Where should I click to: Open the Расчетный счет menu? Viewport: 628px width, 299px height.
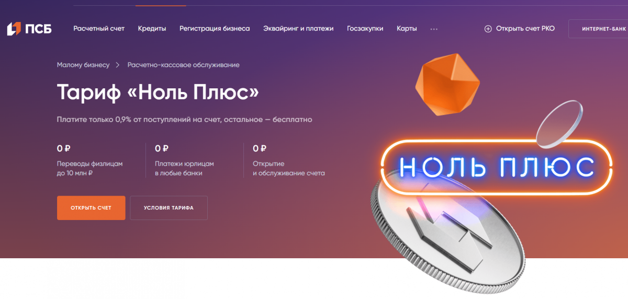tap(99, 29)
